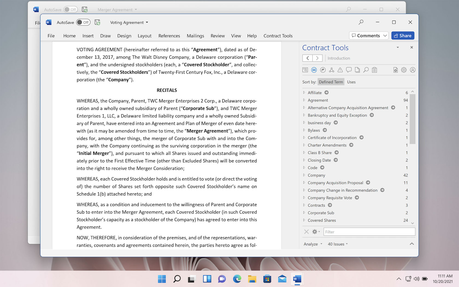Open the document settings gear-page icon
459x287 pixels.
pos(395,70)
